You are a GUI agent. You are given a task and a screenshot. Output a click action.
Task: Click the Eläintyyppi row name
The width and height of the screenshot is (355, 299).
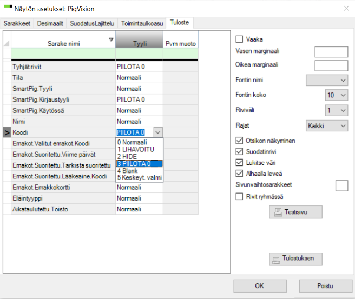click(x=63, y=198)
